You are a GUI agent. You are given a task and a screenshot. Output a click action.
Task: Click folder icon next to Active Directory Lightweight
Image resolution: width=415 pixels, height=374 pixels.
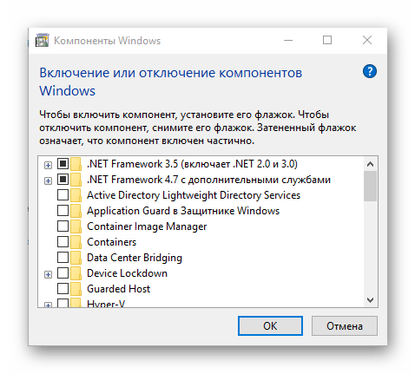click(76, 195)
